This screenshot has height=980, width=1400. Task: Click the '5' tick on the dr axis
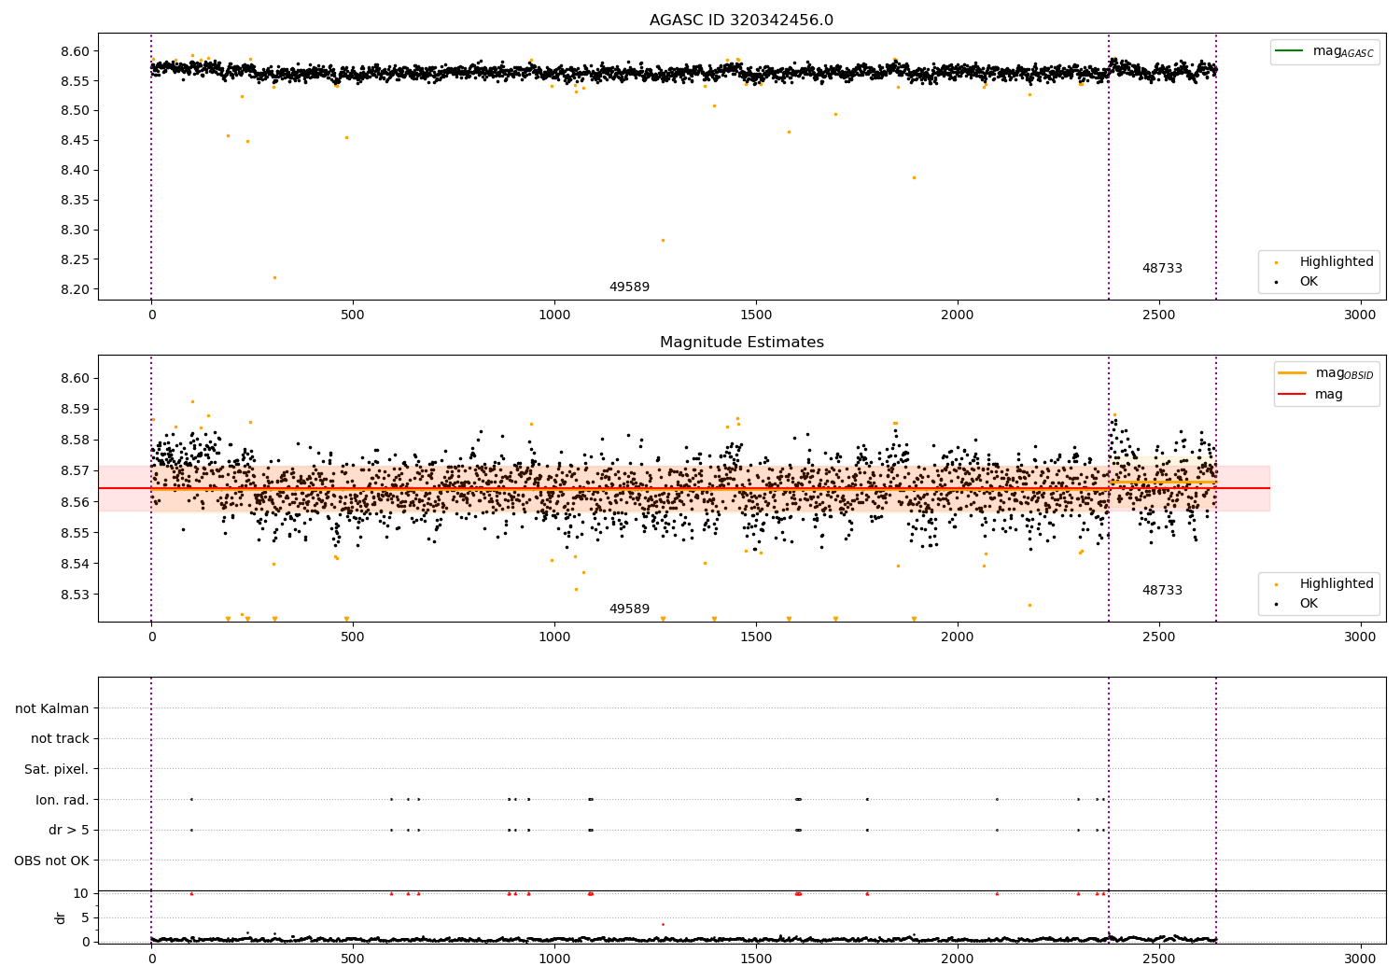(85, 917)
